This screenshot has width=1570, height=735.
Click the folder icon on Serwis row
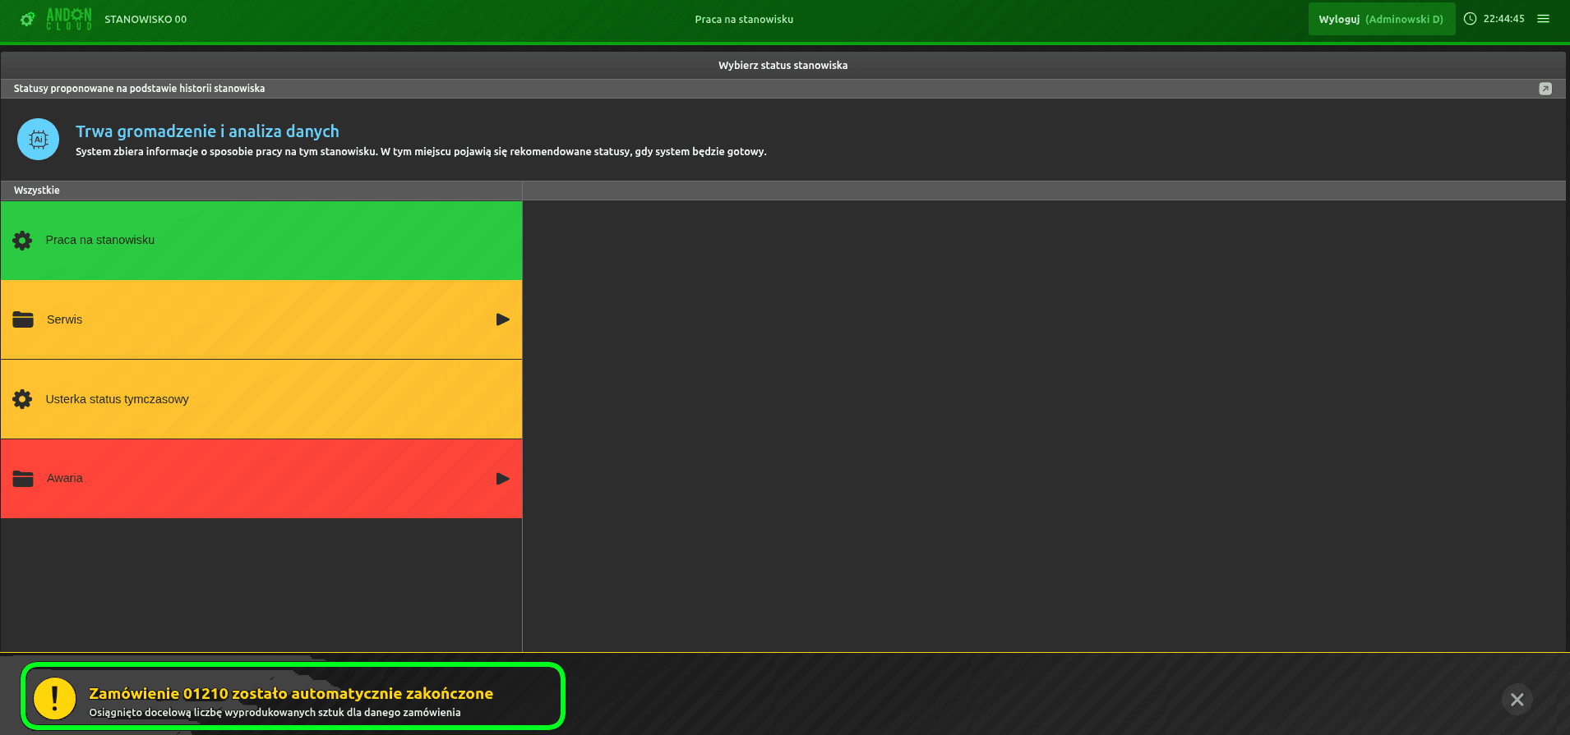pyautogui.click(x=23, y=319)
